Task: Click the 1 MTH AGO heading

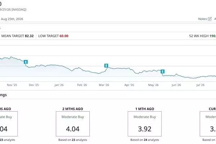Action: coord(145,109)
